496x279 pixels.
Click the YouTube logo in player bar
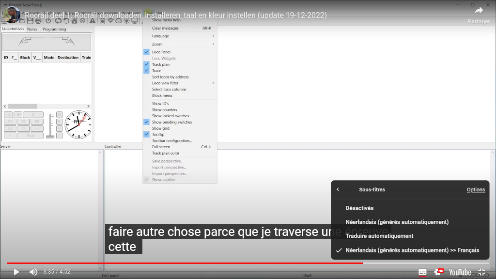460,272
